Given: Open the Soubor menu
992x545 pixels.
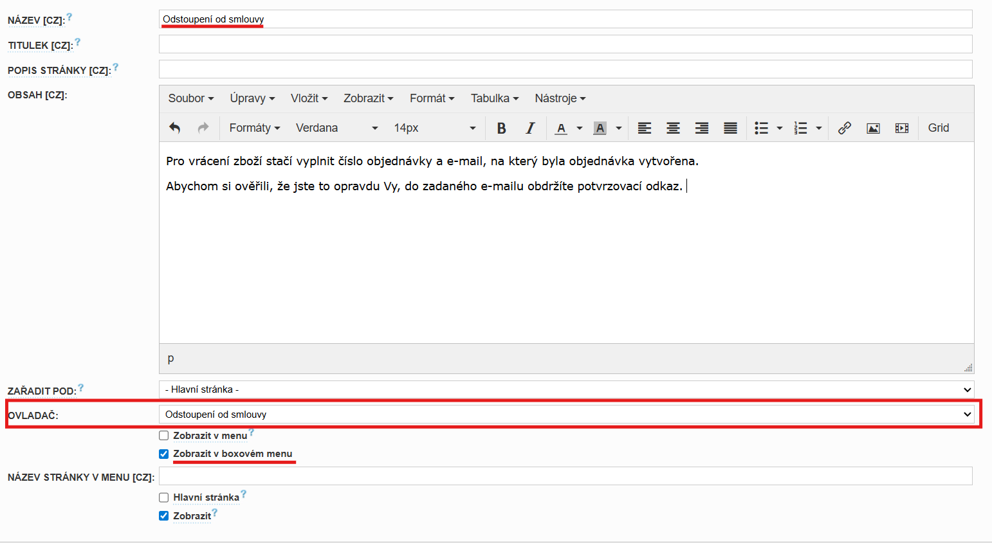Looking at the screenshot, I should (x=191, y=98).
